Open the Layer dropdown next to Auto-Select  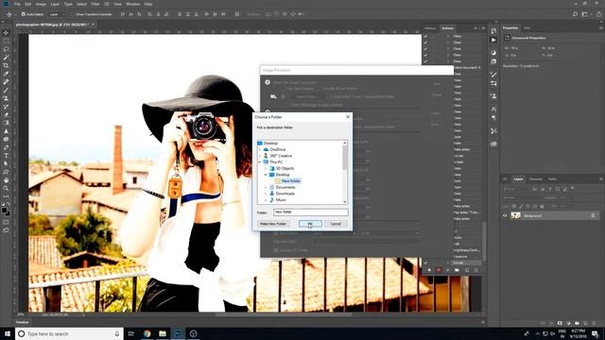(x=57, y=14)
